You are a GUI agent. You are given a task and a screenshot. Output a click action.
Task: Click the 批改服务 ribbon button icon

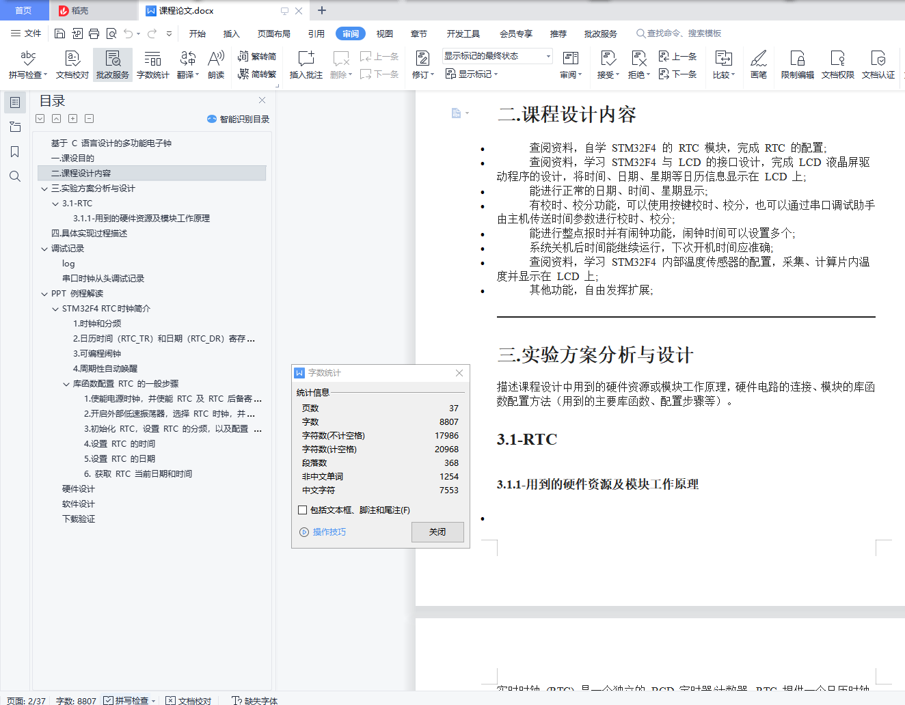click(113, 58)
